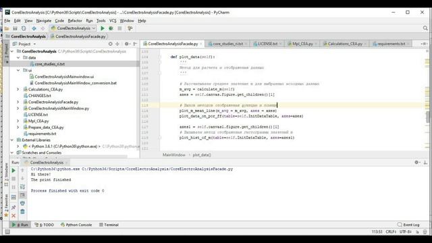
Task: Click the Print icon in Run panel
Action: point(22,203)
